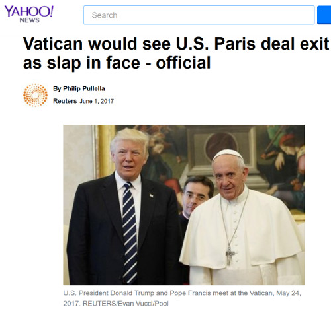Click the gold picture frame in the photo
The image size is (331, 311).
(103, 151)
